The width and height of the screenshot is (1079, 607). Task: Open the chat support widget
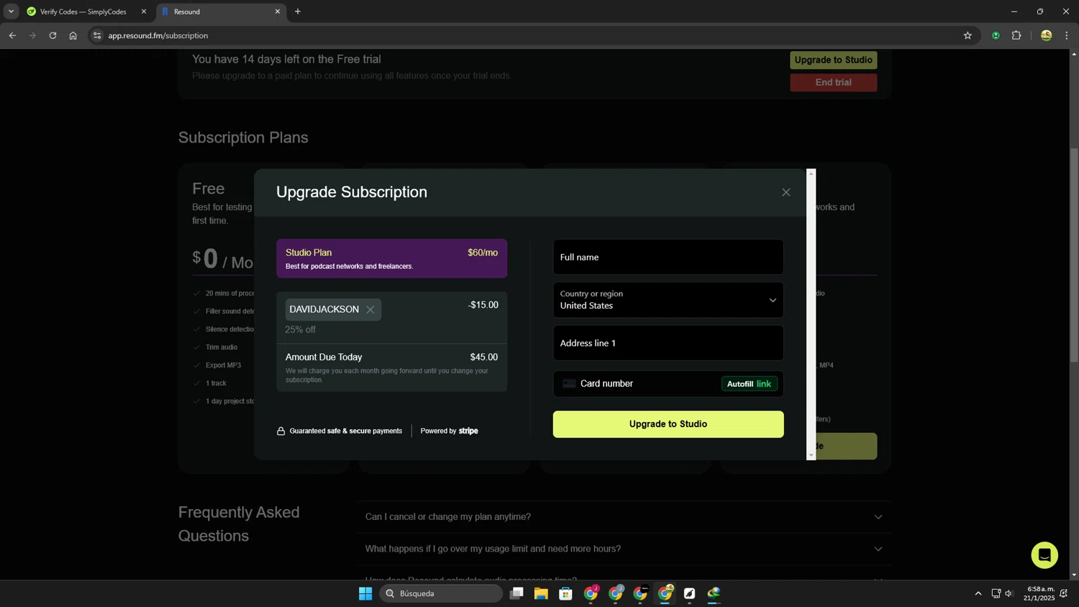pos(1044,555)
